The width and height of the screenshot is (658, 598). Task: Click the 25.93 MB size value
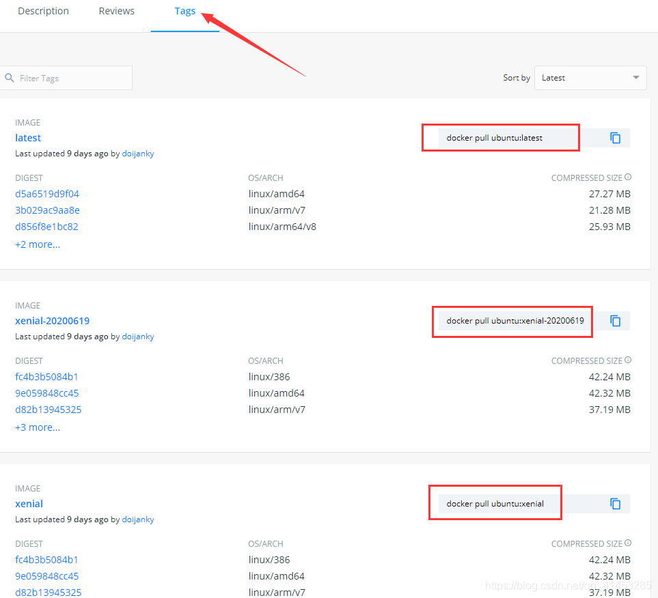(609, 227)
